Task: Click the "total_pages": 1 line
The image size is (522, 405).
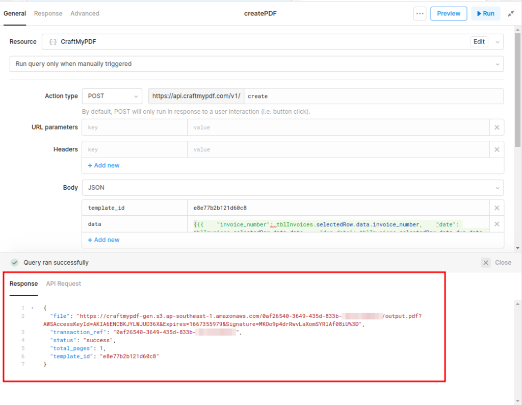Action: 77,348
